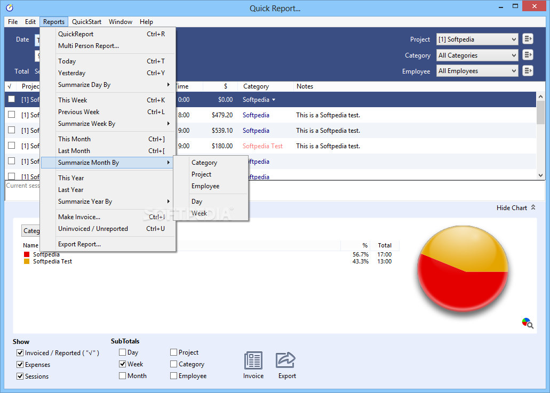Click the chart magnifier icon
This screenshot has width=550, height=393.
tap(528, 323)
